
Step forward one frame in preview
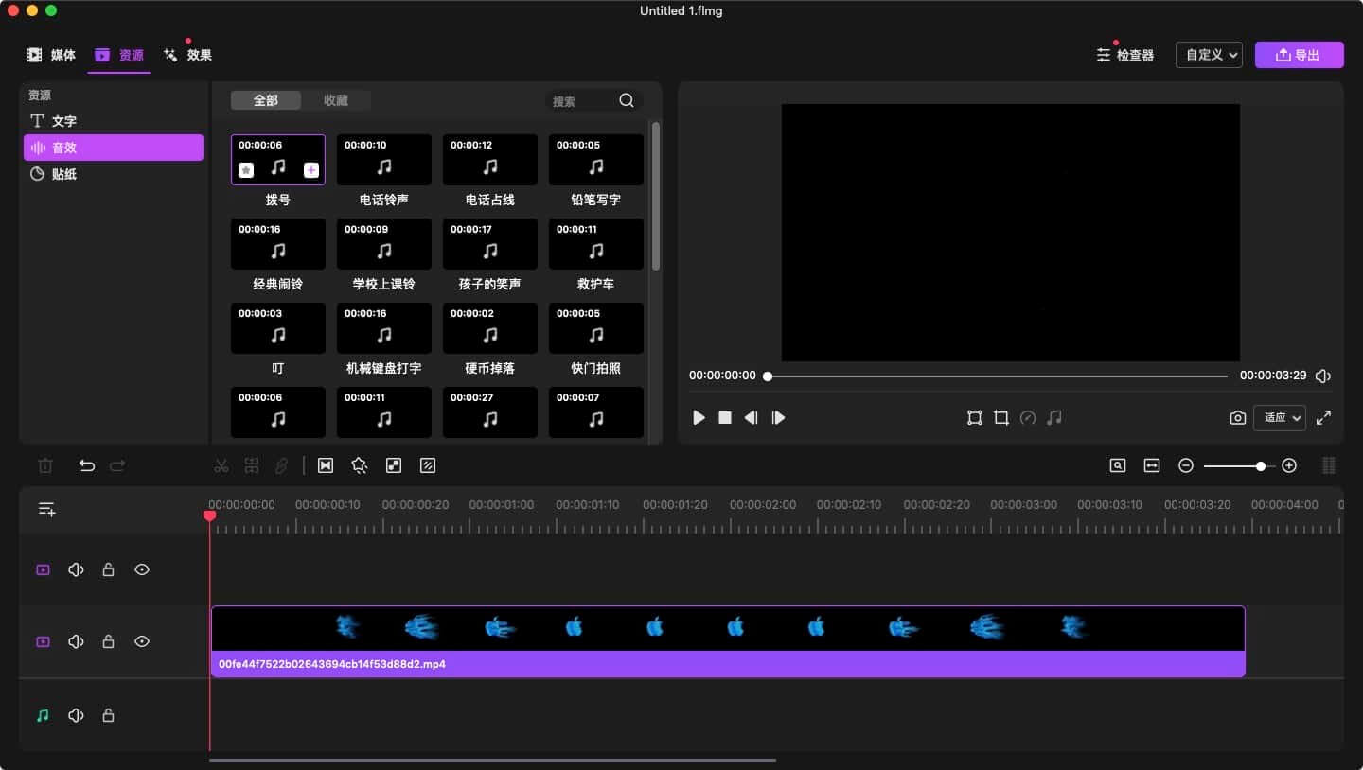778,417
